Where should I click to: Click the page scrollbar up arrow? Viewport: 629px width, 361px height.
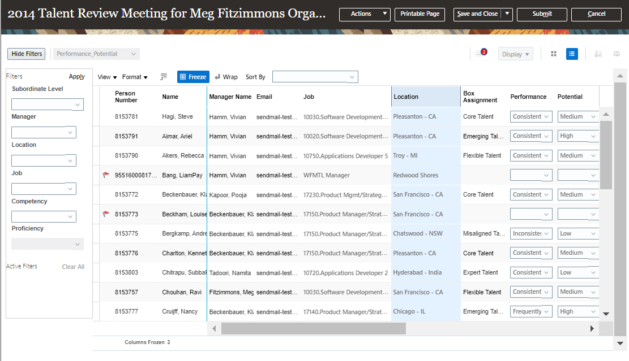(x=620, y=76)
